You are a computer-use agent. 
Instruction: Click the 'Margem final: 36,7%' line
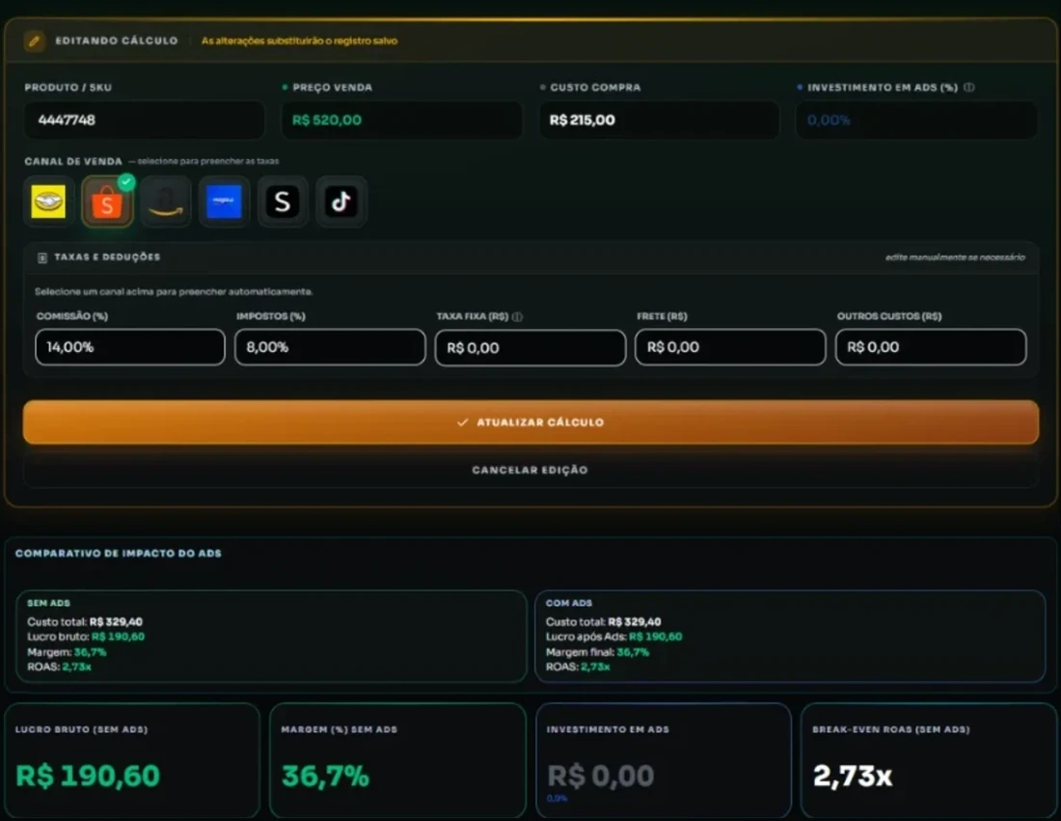coord(597,652)
